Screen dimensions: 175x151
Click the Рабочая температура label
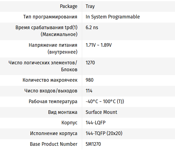pos(53,101)
